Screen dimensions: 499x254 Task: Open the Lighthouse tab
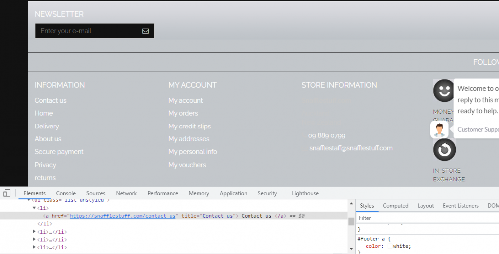coord(305,193)
